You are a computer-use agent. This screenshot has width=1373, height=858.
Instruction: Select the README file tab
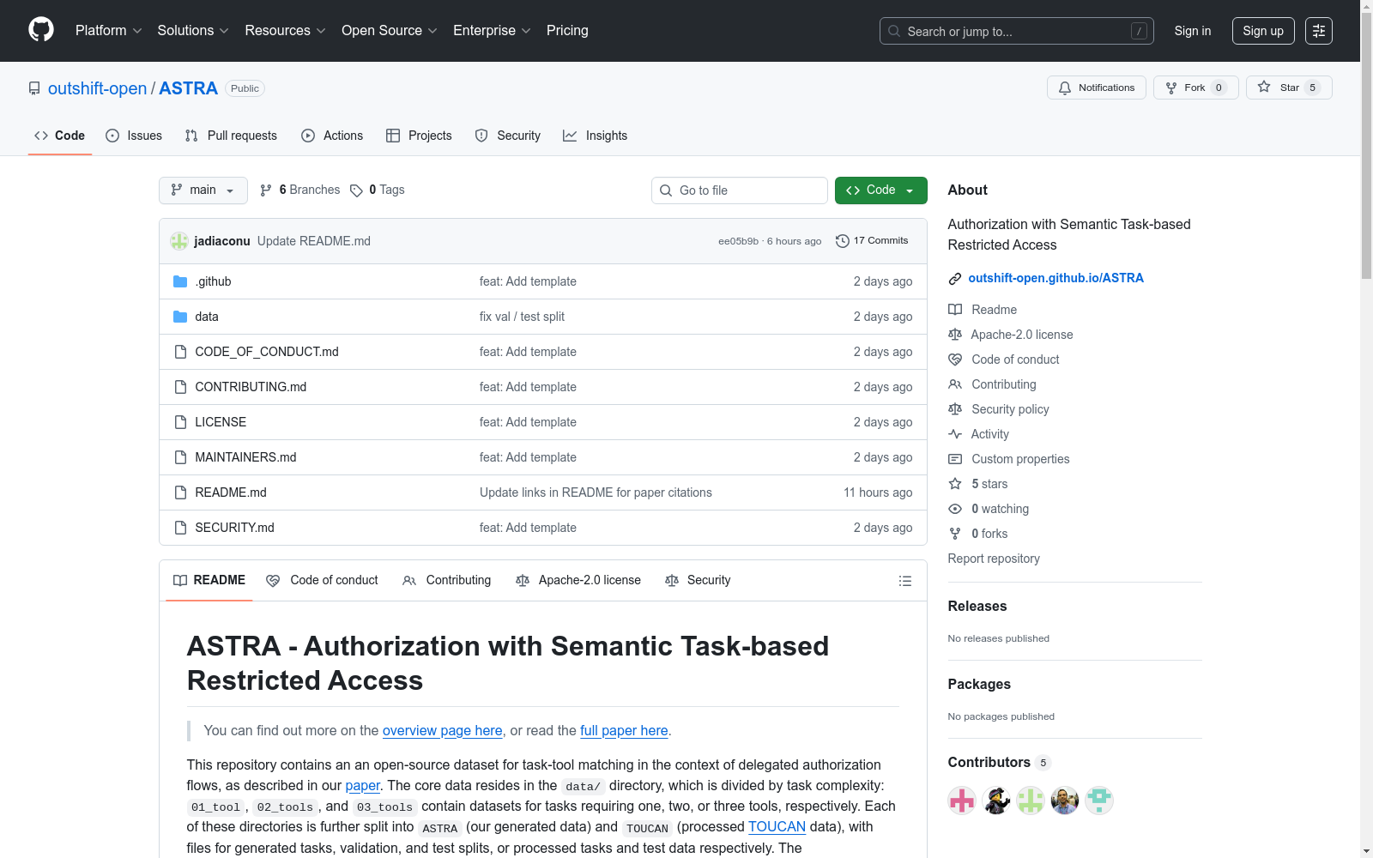tap(209, 580)
